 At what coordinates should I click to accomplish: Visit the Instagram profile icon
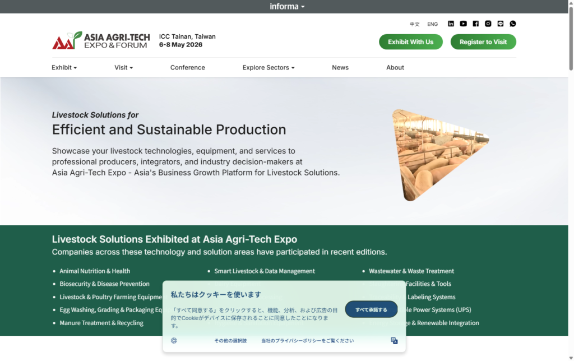click(x=488, y=24)
